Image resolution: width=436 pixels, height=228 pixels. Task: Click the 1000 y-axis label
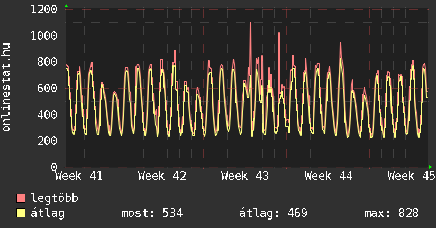(x=44, y=36)
